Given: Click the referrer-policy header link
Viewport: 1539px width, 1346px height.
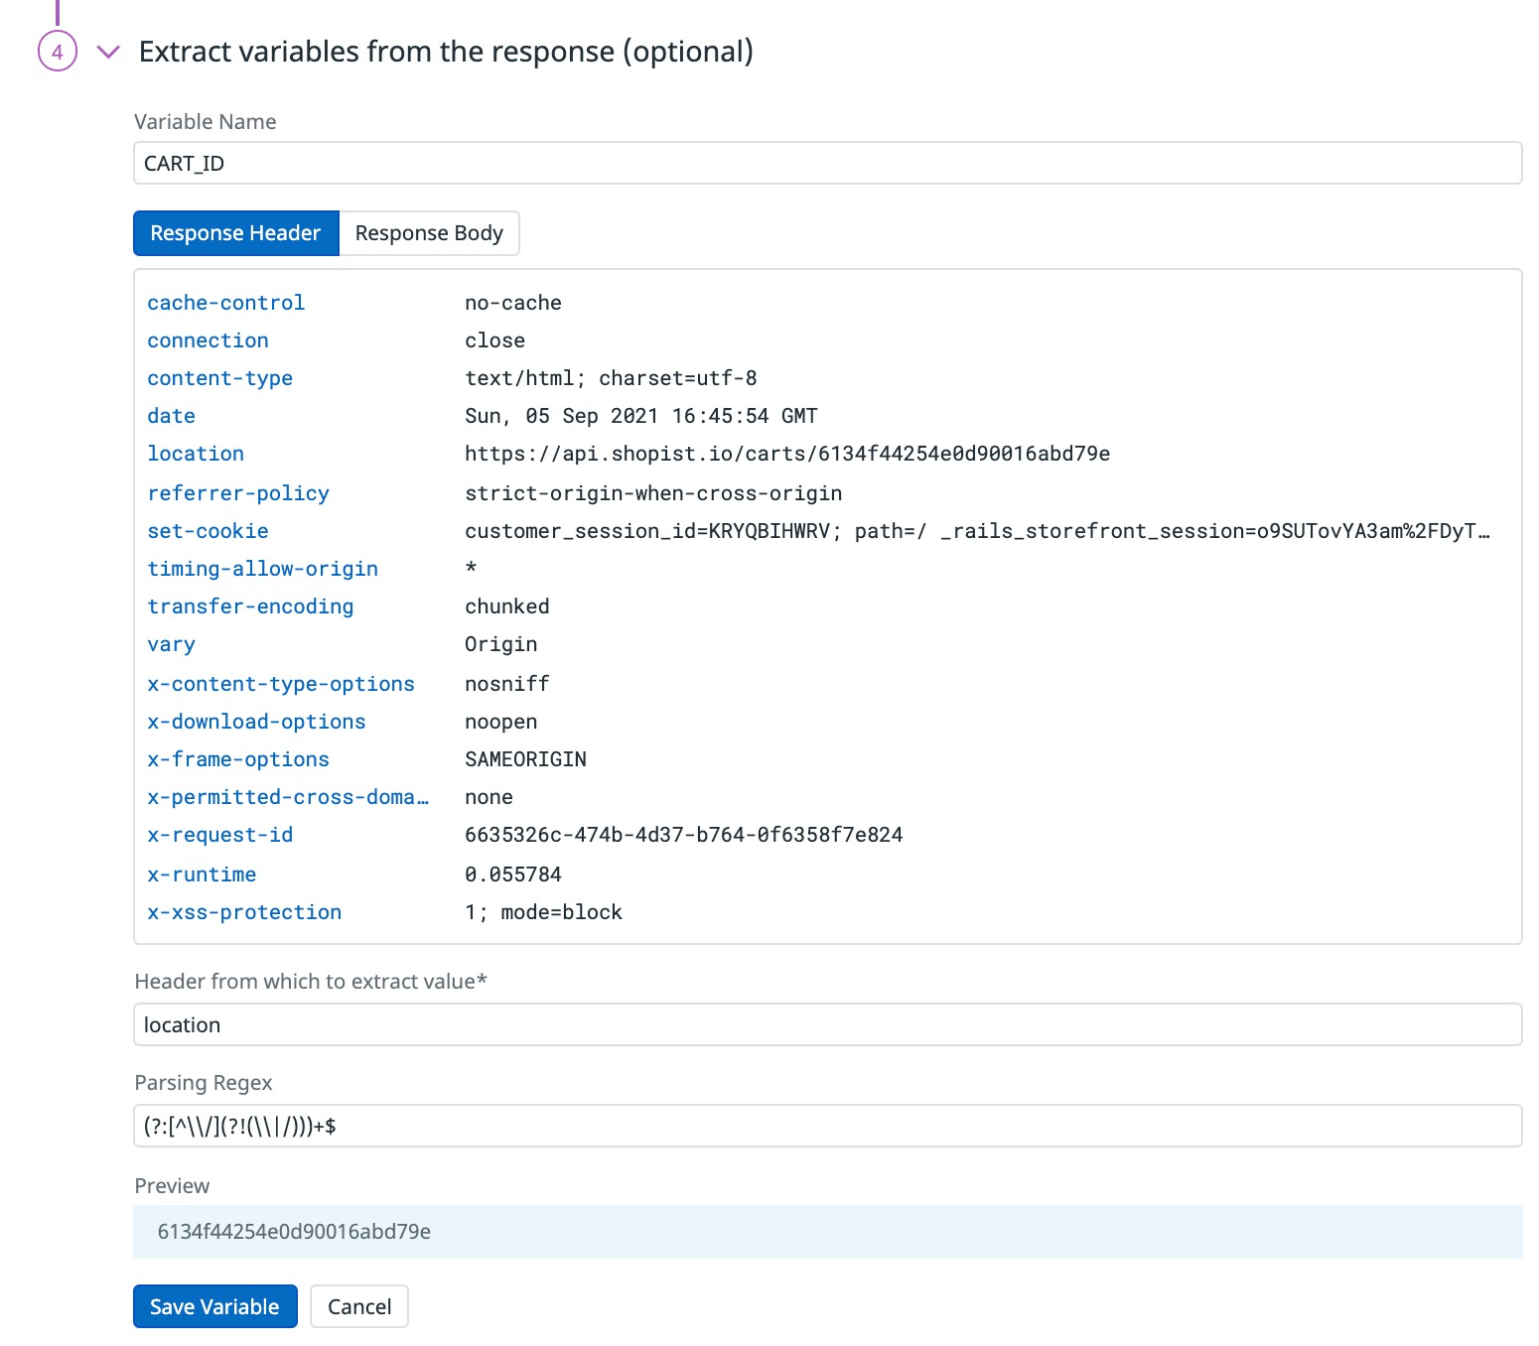Looking at the screenshot, I should 238,493.
